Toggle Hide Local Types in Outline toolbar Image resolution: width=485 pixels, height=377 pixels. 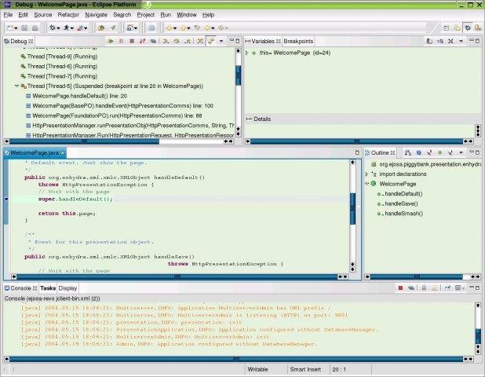point(450,152)
